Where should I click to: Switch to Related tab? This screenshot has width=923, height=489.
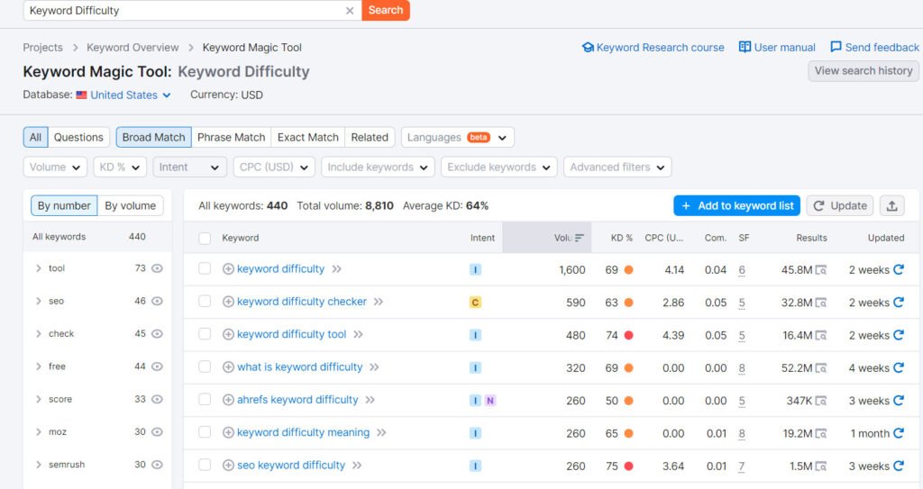370,137
